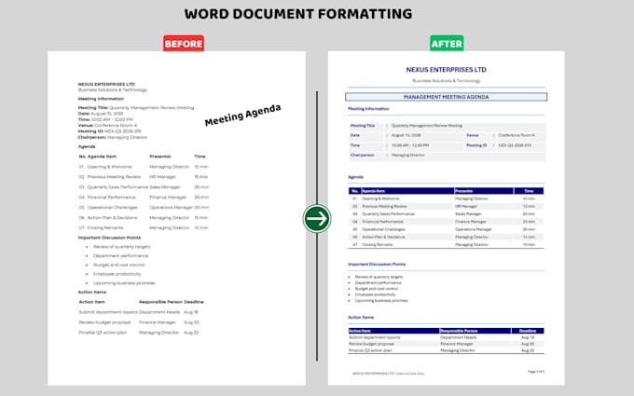Select Quarterly Sales Performance in Before page
Screen dimensions: 634x396
pos(117,187)
